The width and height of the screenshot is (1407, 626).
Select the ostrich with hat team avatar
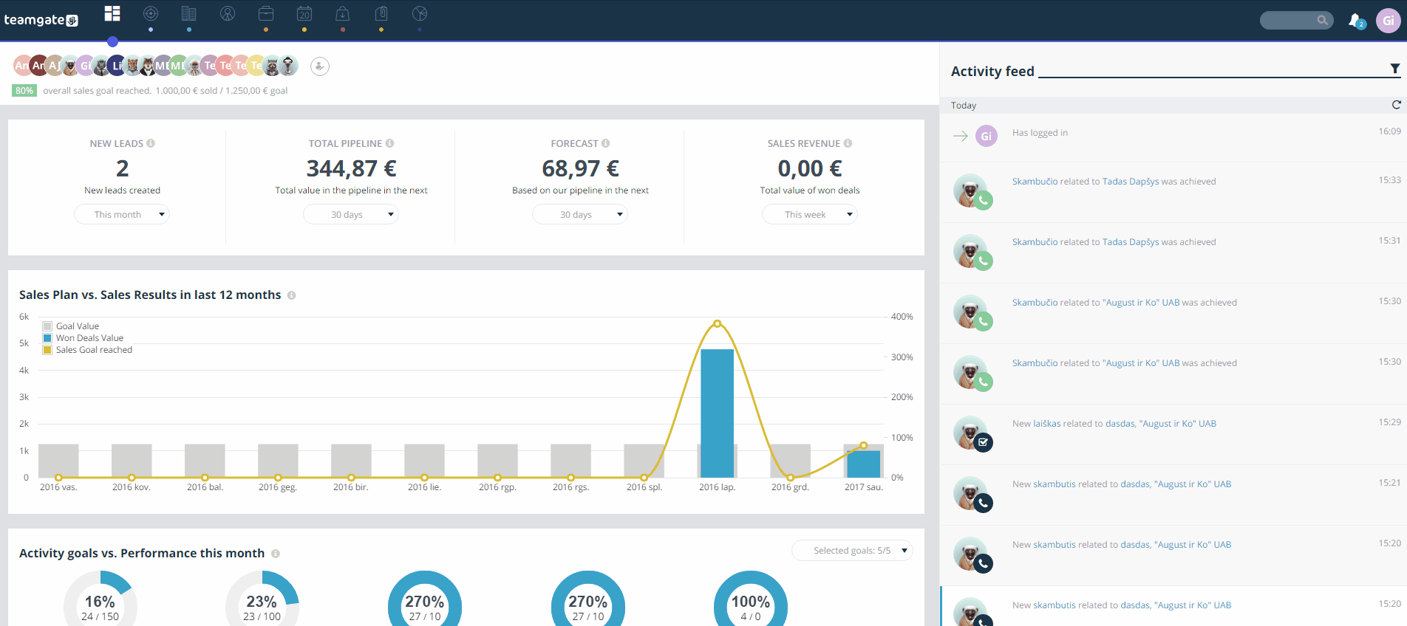click(x=288, y=66)
